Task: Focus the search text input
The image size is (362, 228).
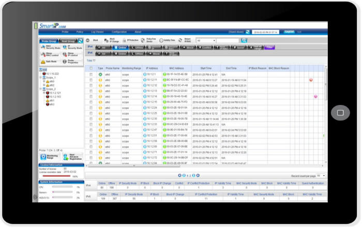Action: 228,41
